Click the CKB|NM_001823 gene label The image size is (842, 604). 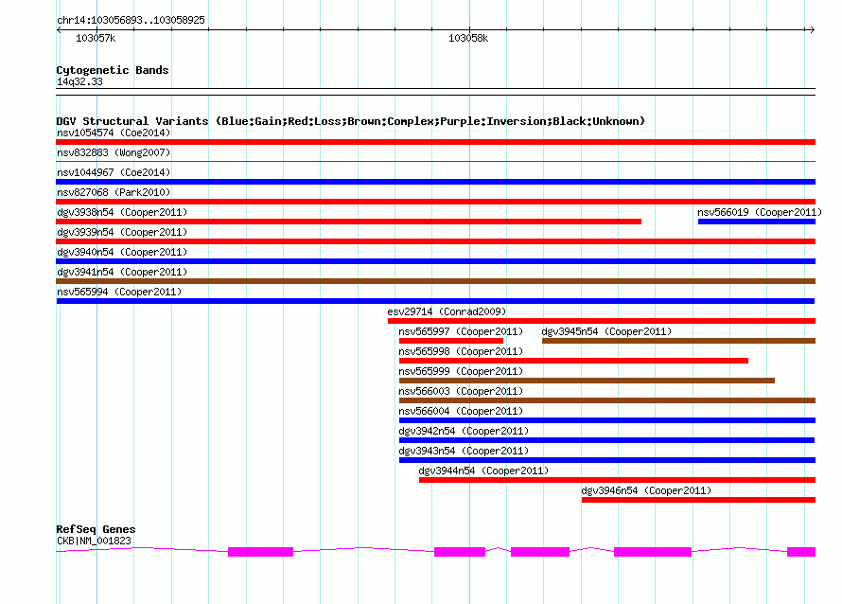click(x=94, y=541)
